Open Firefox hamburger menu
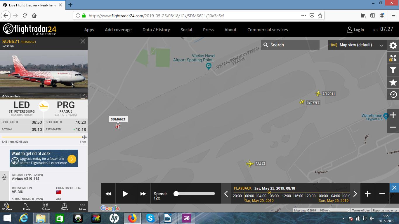The image size is (399, 224). (x=393, y=15)
